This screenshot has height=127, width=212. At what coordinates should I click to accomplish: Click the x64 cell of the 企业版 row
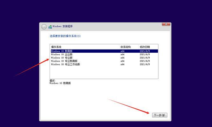coord(122,54)
